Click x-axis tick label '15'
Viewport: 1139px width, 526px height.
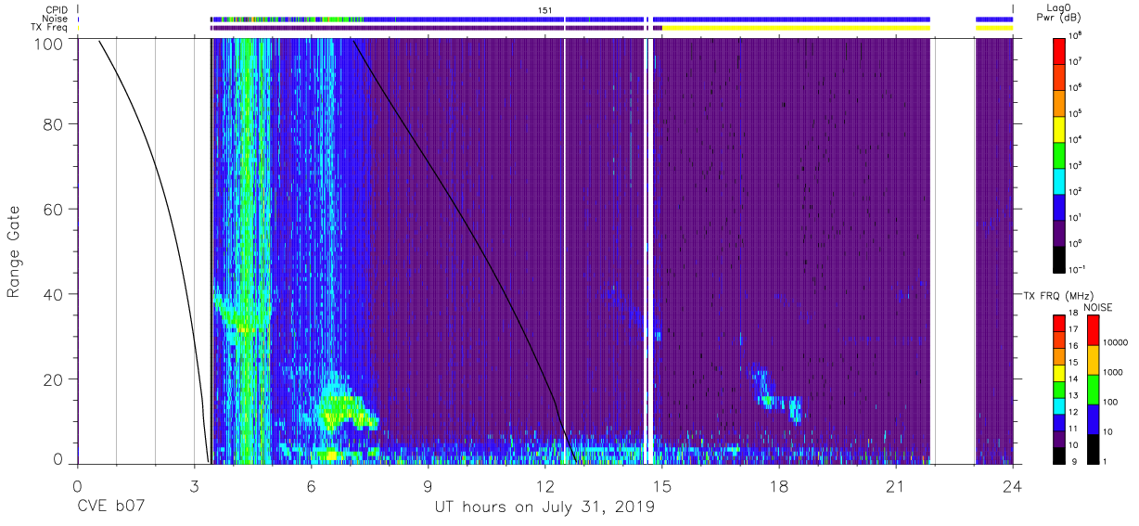pos(662,485)
